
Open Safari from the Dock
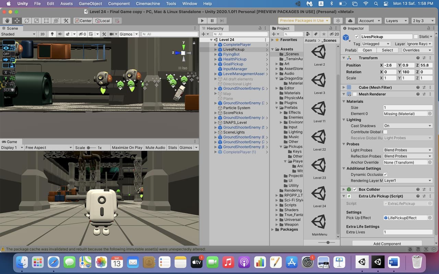point(54,262)
